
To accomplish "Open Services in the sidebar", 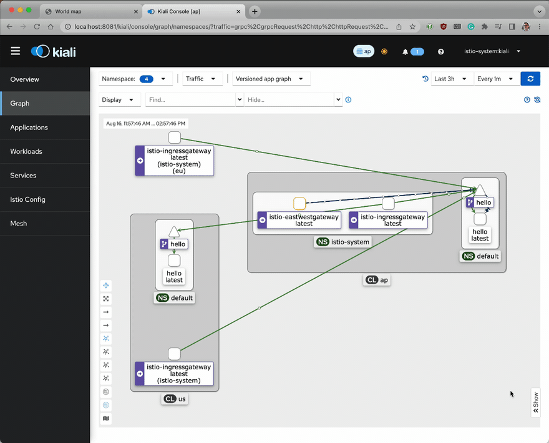I will tap(45, 176).
